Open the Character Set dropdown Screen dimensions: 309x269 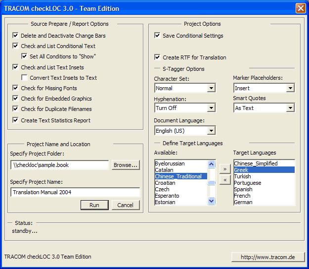pyautogui.click(x=211, y=88)
